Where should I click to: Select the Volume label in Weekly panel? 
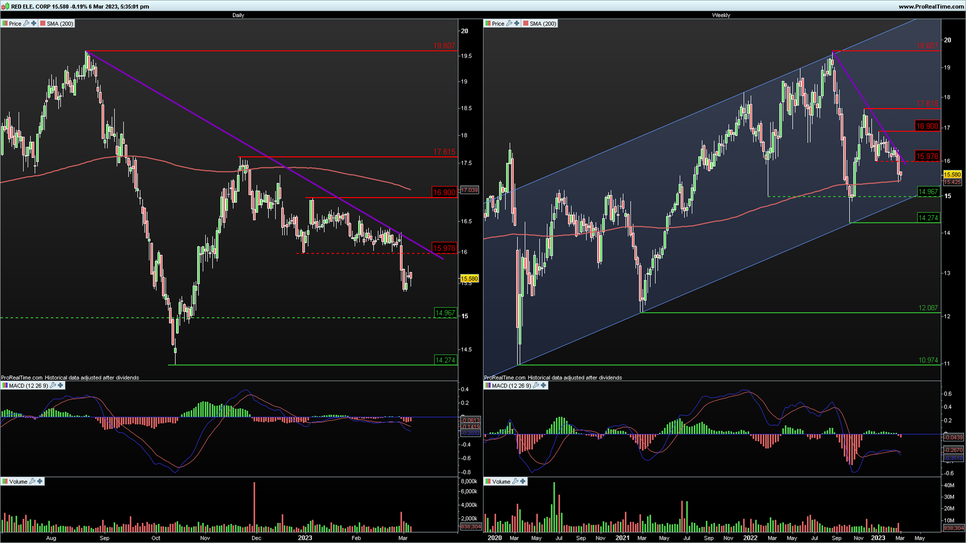(x=501, y=481)
